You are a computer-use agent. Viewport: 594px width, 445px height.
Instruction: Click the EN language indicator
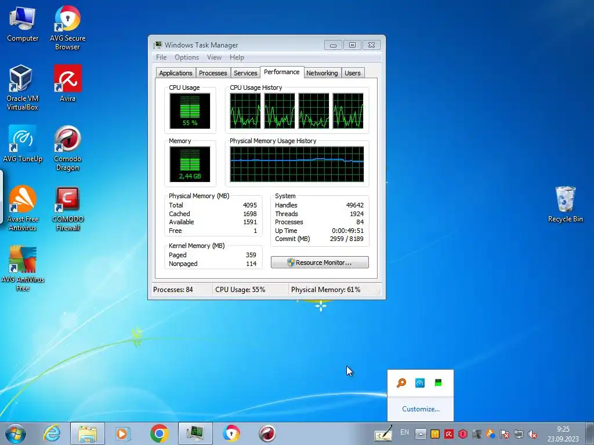click(404, 432)
